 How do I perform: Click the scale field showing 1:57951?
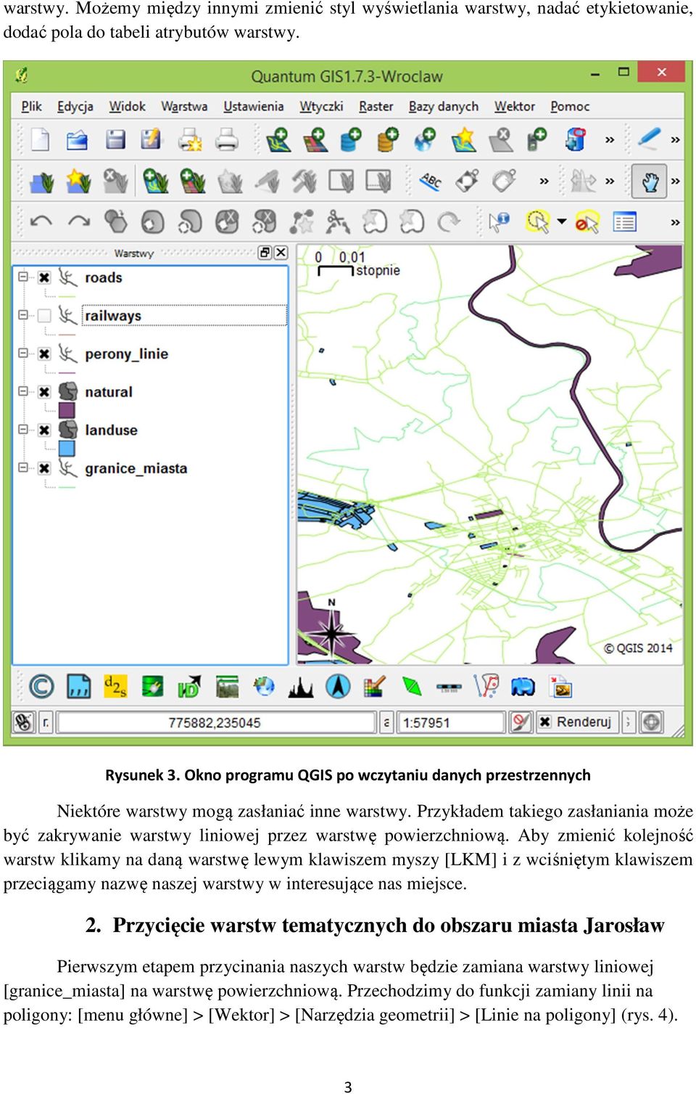452,722
